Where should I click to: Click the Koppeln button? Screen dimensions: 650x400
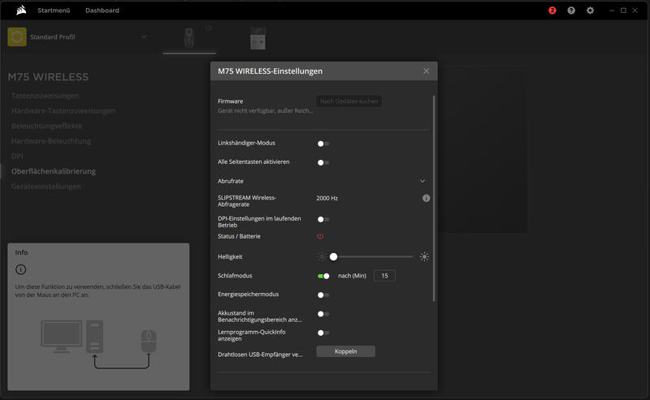click(x=346, y=351)
